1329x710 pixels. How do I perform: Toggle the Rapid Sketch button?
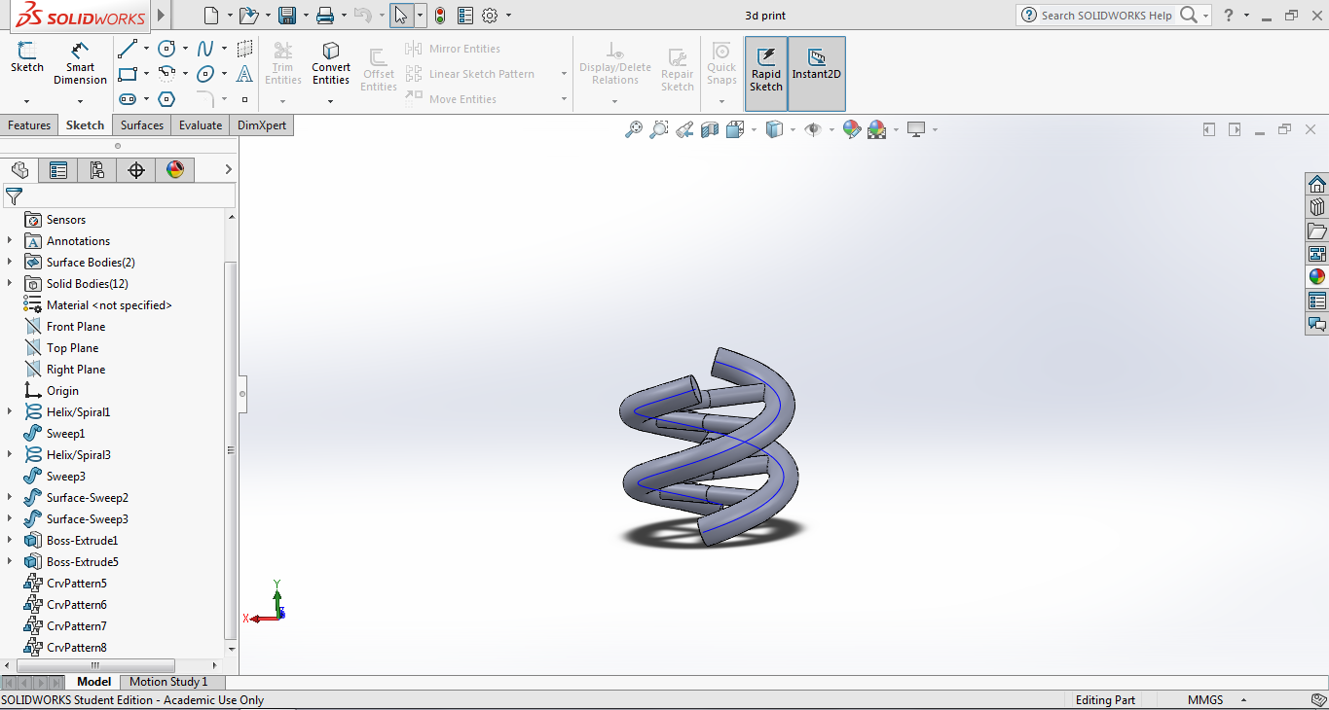pyautogui.click(x=766, y=73)
